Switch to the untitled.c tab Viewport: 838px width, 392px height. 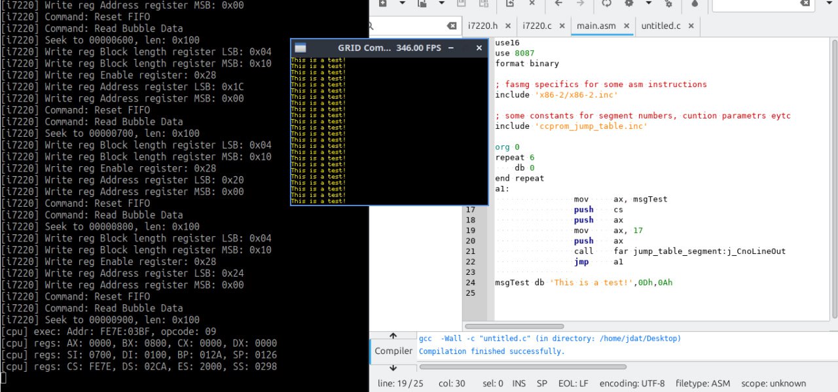tap(661, 26)
